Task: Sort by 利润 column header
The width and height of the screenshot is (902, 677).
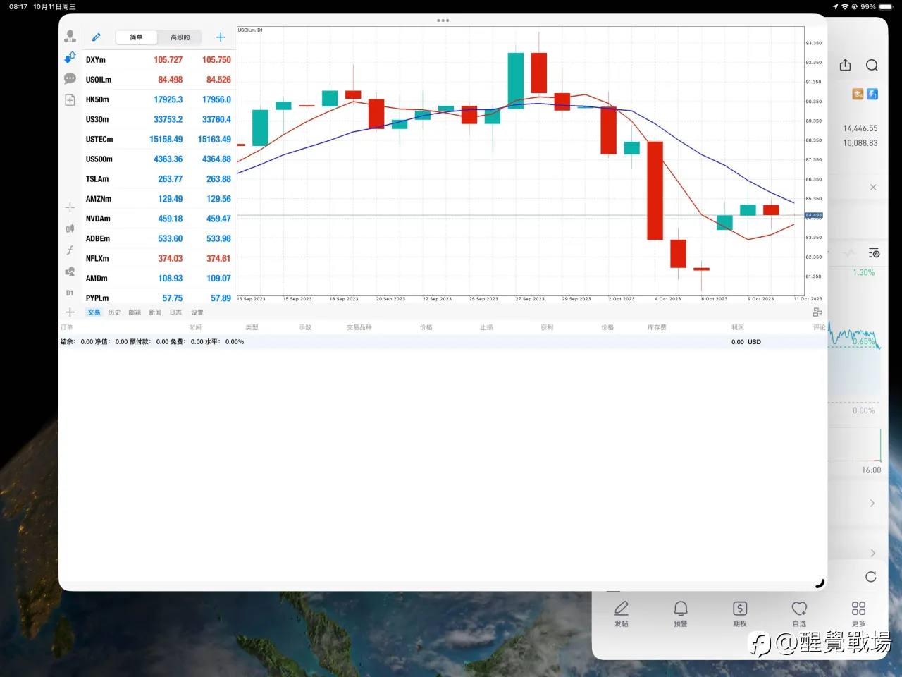Action: point(738,327)
